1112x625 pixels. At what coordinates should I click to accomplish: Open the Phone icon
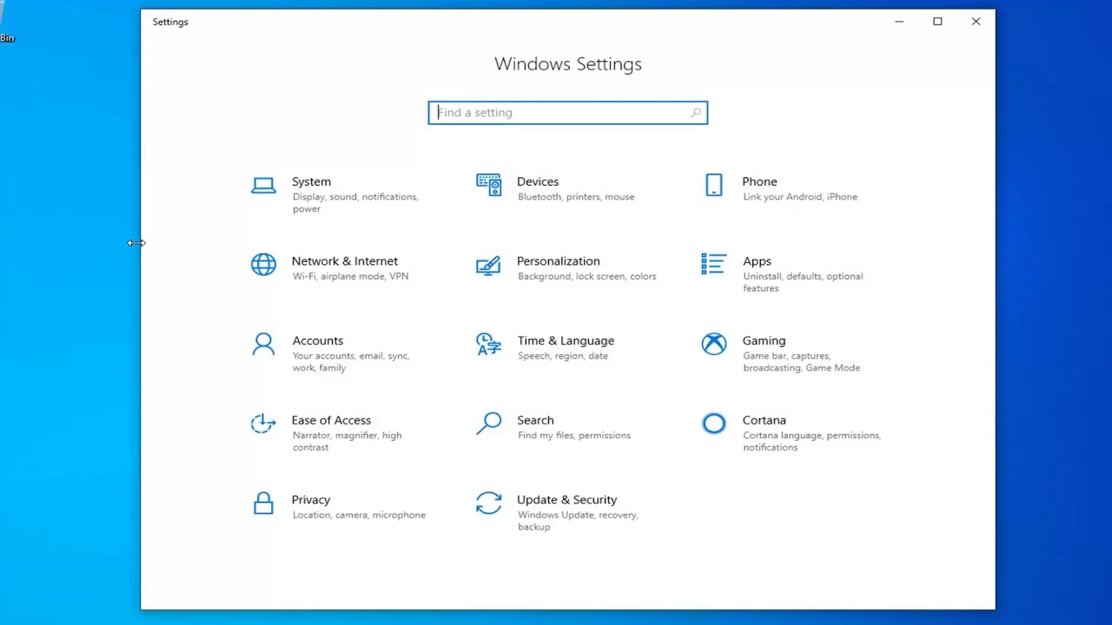pyautogui.click(x=714, y=185)
